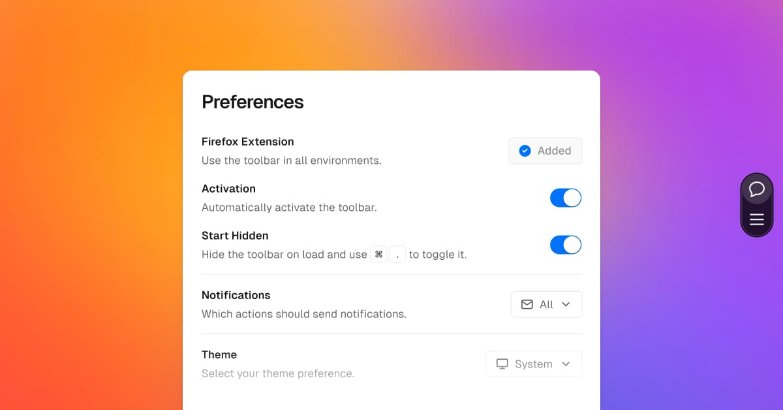The image size is (783, 410).
Task: Click the Theme setting title
Action: [x=219, y=355]
